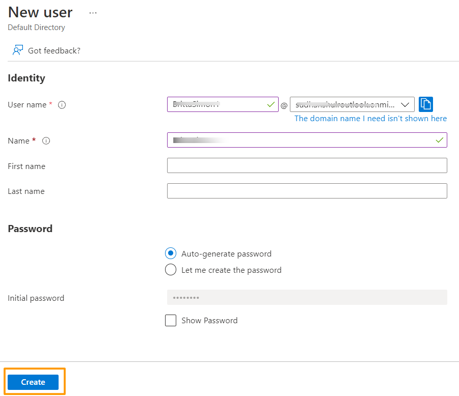Click the Got feedback? link
Image resolution: width=459 pixels, height=396 pixels.
pos(54,50)
